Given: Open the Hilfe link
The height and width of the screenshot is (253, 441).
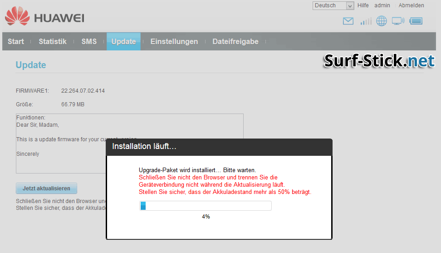Looking at the screenshot, I should click(363, 5).
